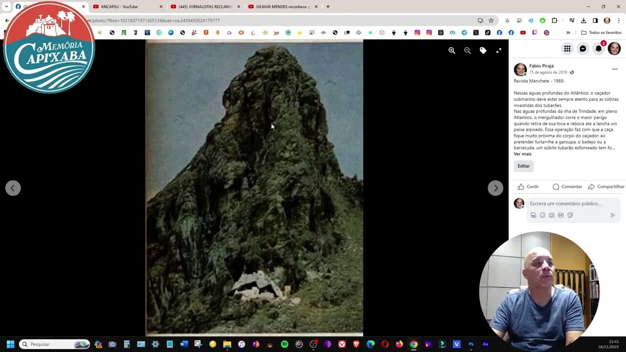Open the YouTube bookmark
This screenshot has height=352, width=626.
point(523,33)
